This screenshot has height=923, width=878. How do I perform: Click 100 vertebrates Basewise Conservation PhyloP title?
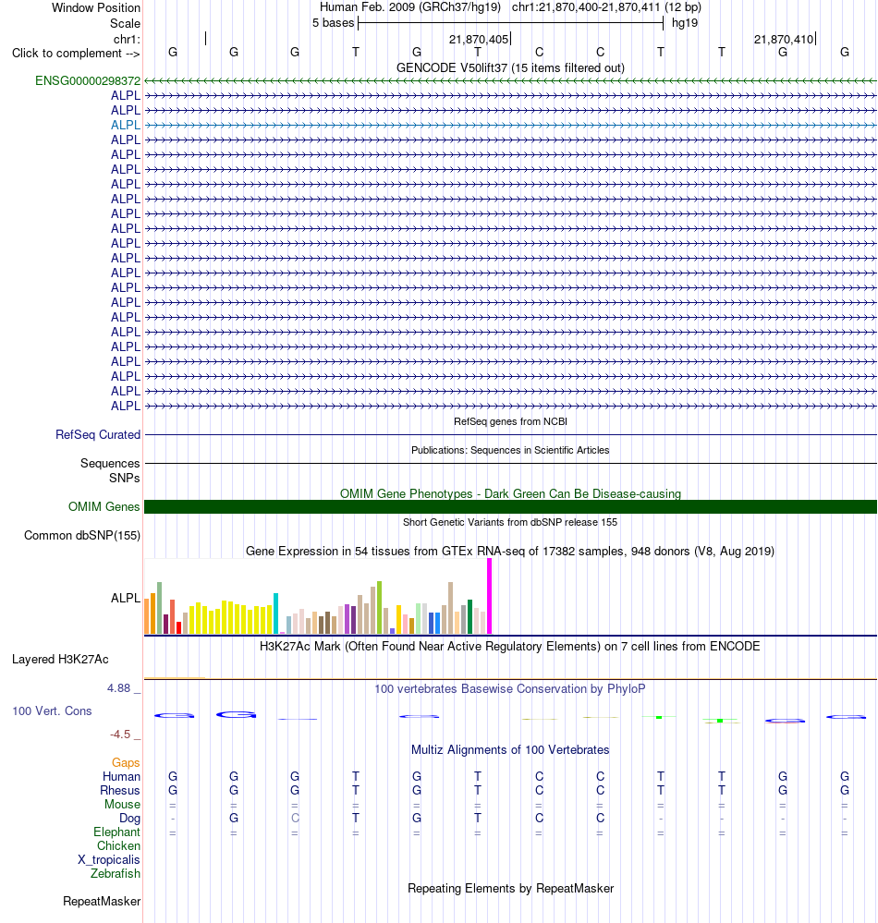point(510,688)
